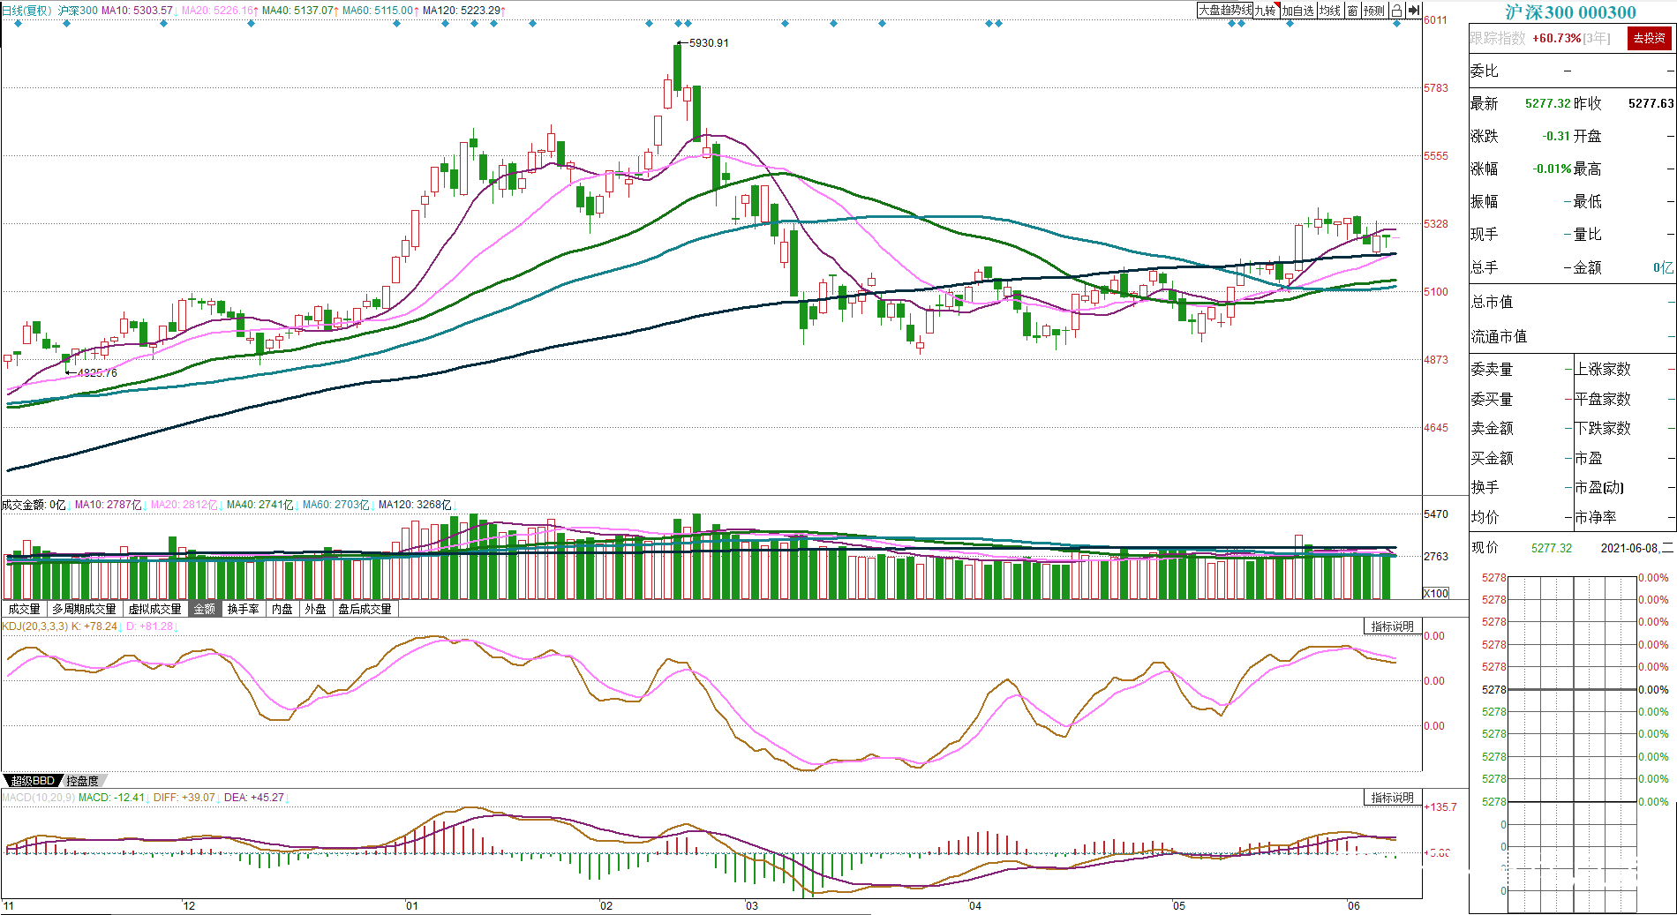Click the lock icon in chart toolbar
The width and height of the screenshot is (1677, 915).
tap(1396, 11)
